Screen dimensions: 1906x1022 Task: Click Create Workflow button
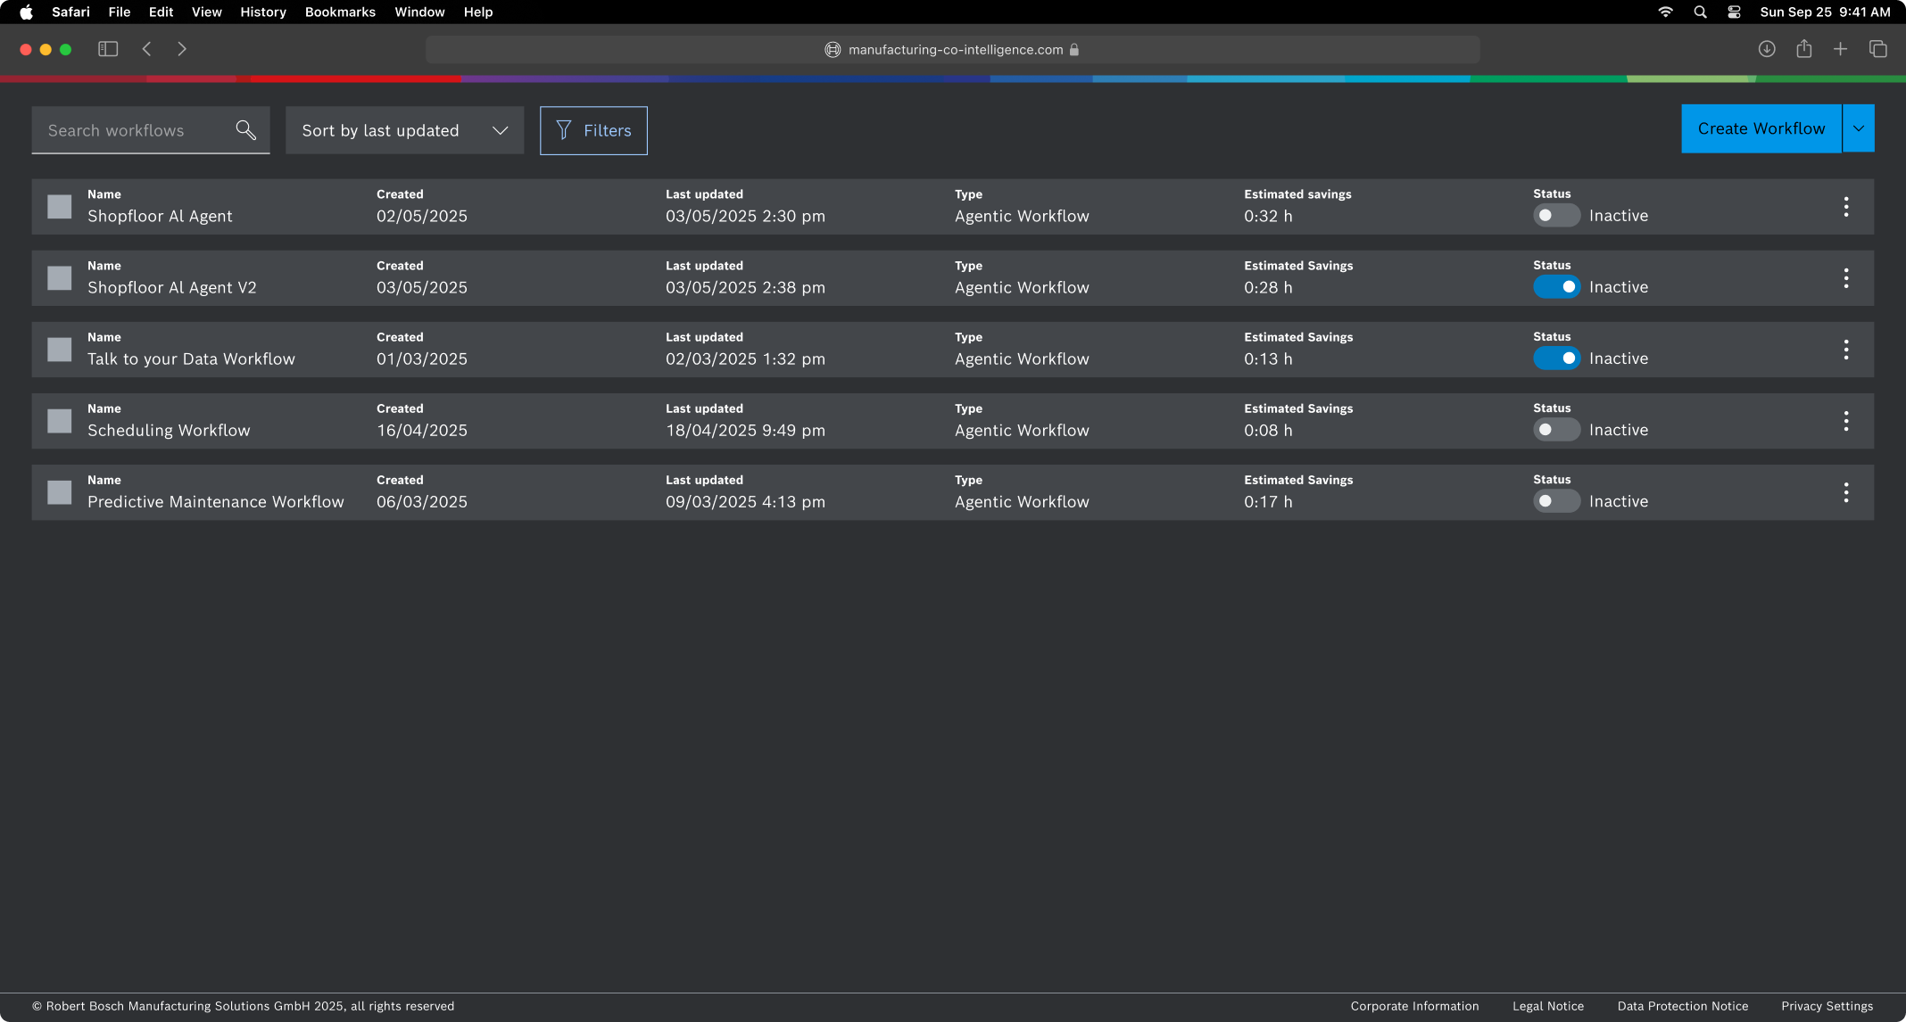click(1761, 128)
